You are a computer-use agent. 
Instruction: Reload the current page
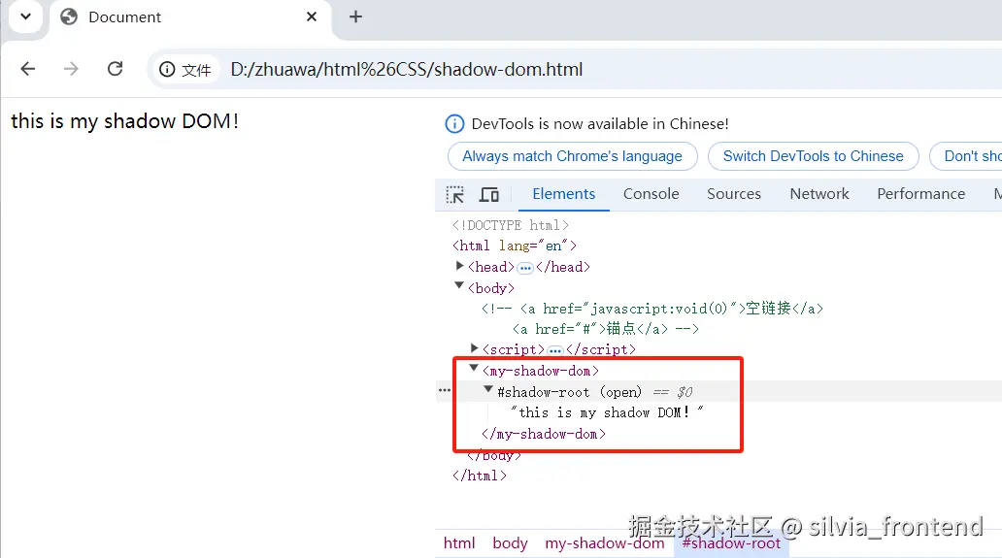pos(115,69)
